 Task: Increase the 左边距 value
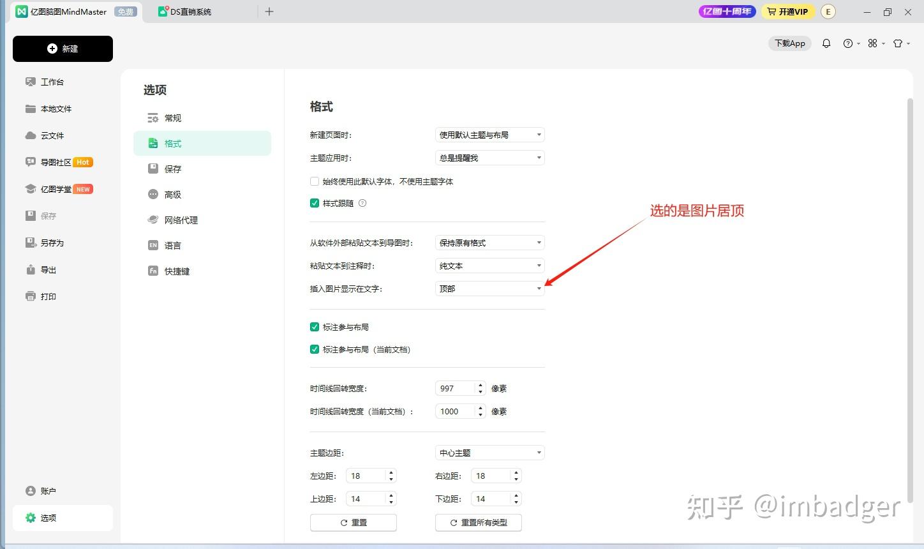[391, 472]
